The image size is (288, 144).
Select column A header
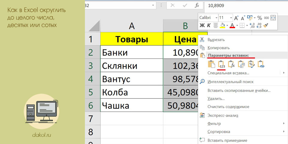(132, 26)
